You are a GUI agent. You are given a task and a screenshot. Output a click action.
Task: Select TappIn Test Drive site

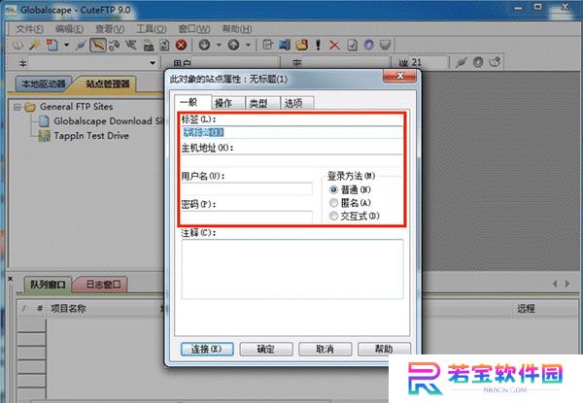point(91,136)
